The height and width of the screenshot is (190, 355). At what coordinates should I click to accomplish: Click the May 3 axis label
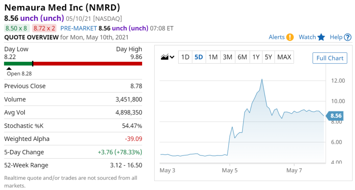coord(167,170)
